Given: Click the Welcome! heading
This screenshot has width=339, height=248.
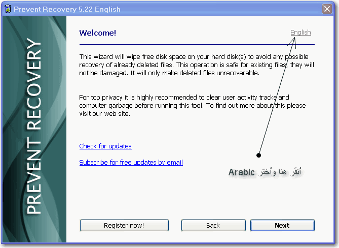Looking at the screenshot, I should [98, 33].
